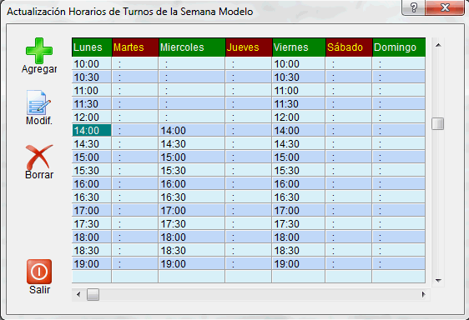The image size is (469, 320).
Task: Select the 17:00 cell under Lunes
Action: 92,210
